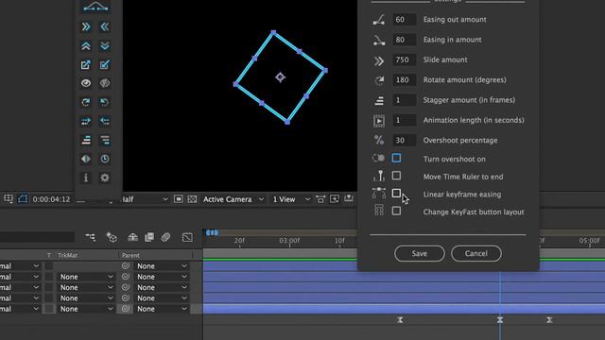Image resolution: width=605 pixels, height=340 pixels.
Task: Toggle transparency grid in viewer
Action: click(x=192, y=199)
